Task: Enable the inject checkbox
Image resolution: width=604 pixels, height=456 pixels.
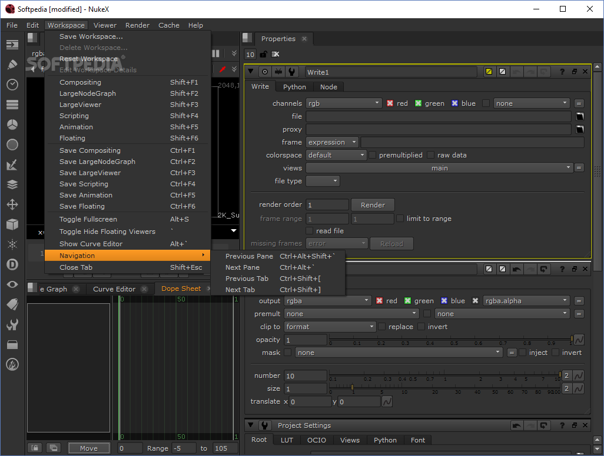Action: (522, 353)
